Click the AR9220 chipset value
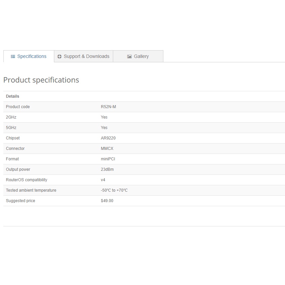The image size is (285, 285). click(108, 138)
